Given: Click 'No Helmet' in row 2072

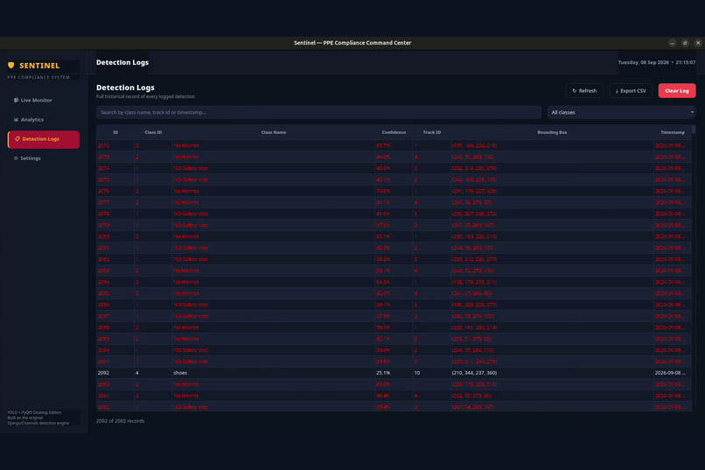Looking at the screenshot, I should tap(274, 145).
